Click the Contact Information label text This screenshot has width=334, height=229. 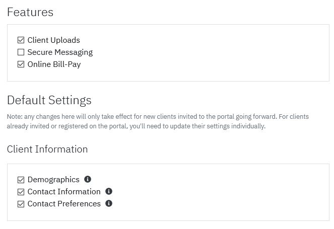(64, 192)
